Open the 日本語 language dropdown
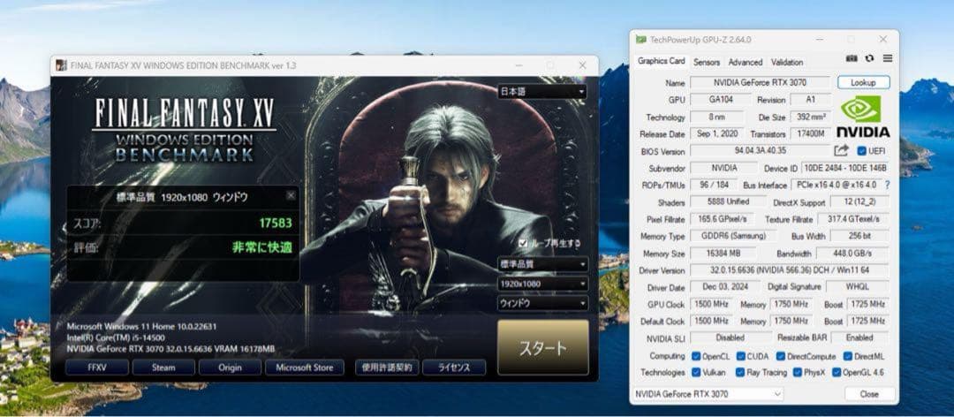The image size is (954, 417). point(542,92)
